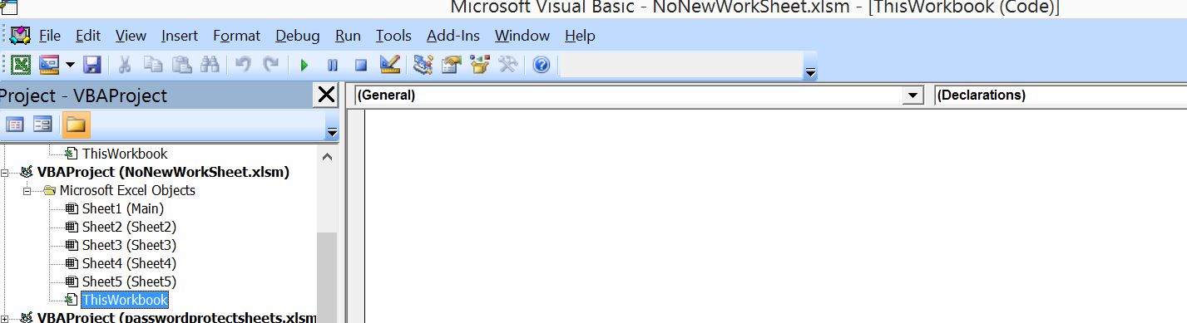Viewport: 1187px width, 323px height.
Task: Open the Properties Window icon
Action: click(x=452, y=65)
